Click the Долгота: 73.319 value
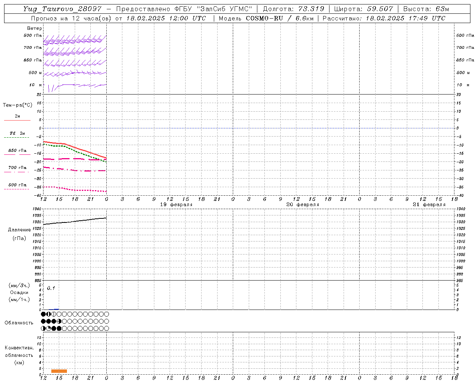 click(x=293, y=9)
